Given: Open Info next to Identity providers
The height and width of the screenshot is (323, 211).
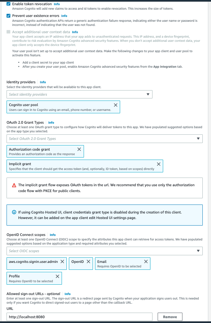Looking at the screenshot, I should [43, 82].
